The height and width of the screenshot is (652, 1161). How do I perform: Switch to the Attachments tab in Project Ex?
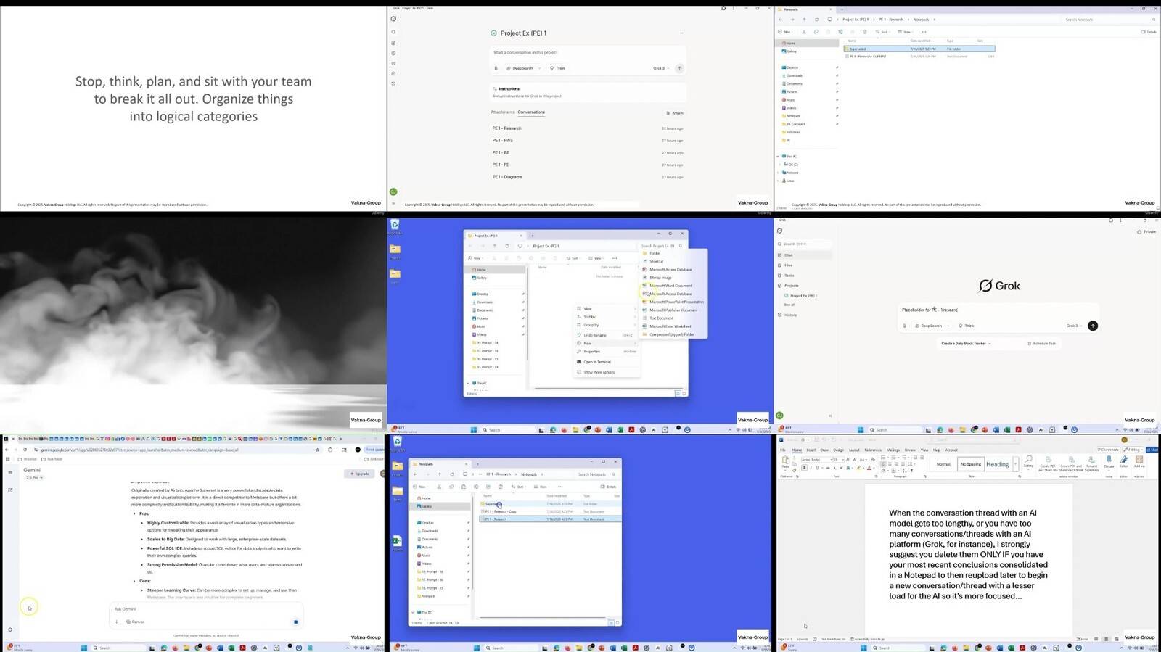click(x=502, y=112)
